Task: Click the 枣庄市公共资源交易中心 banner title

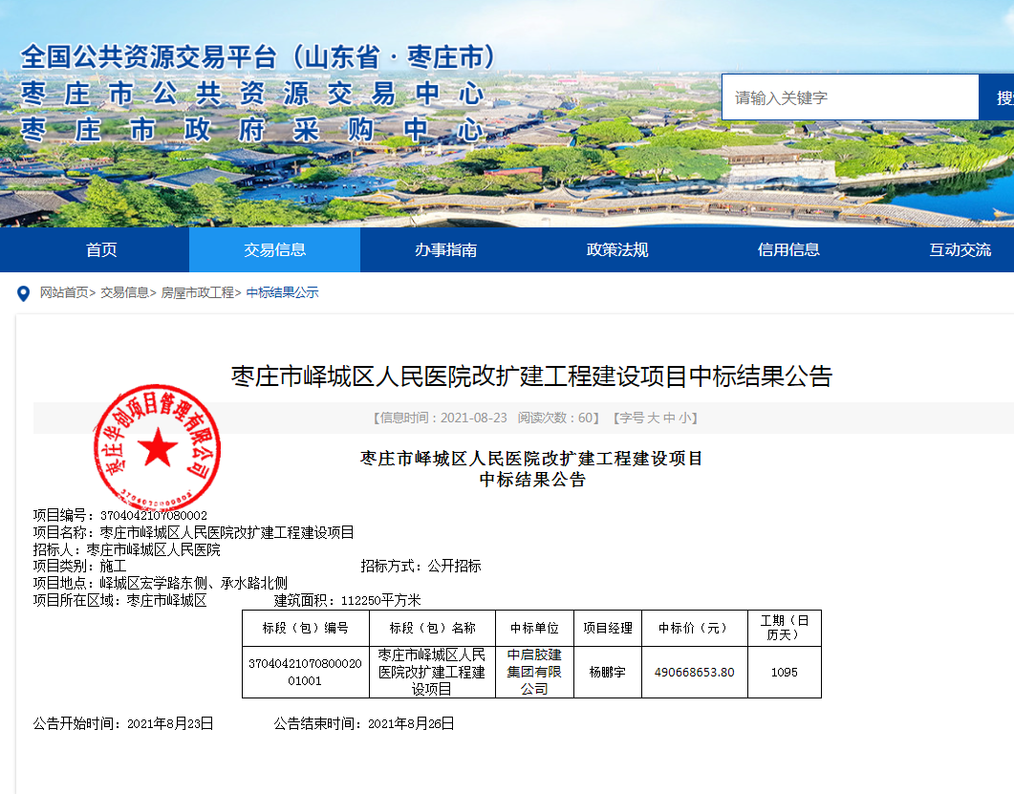Action: (x=252, y=94)
